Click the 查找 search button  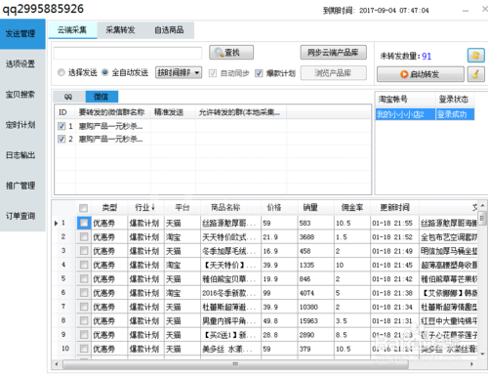(x=231, y=53)
